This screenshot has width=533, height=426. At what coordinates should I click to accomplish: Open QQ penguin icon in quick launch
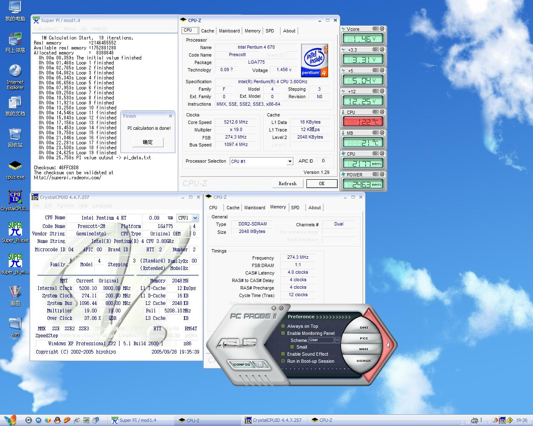(x=57, y=420)
